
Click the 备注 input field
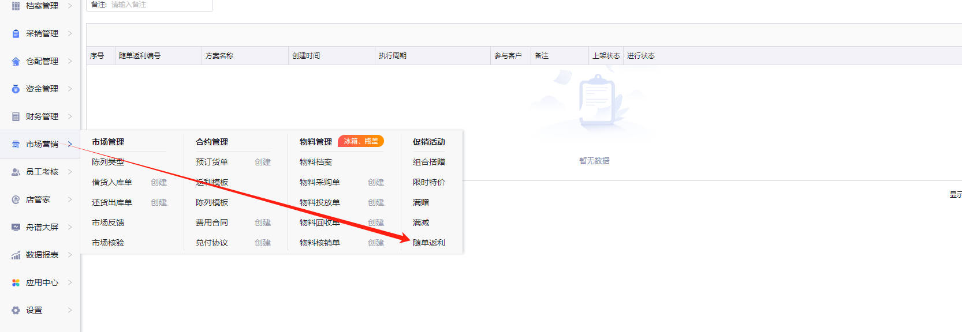pyautogui.click(x=159, y=5)
